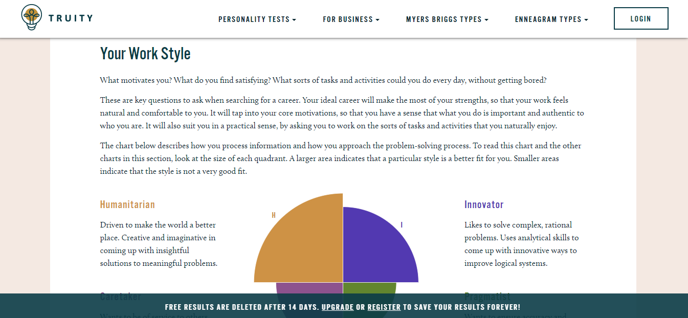
Task: Click the Your Work Style heading
Action: click(145, 54)
